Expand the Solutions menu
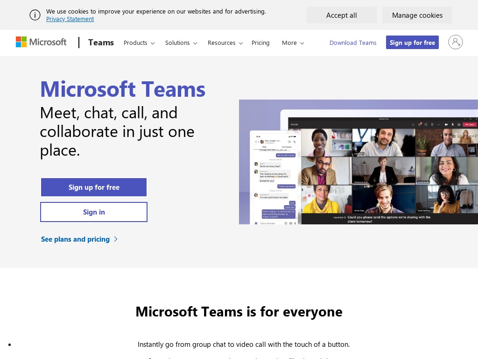Image resolution: width=478 pixels, height=359 pixels. [x=181, y=43]
